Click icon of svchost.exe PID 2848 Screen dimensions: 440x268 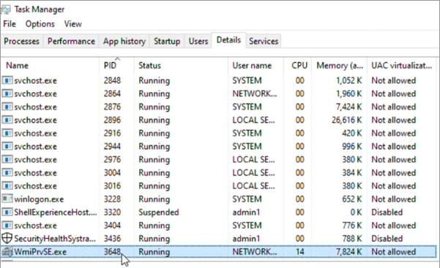pyautogui.click(x=7, y=80)
